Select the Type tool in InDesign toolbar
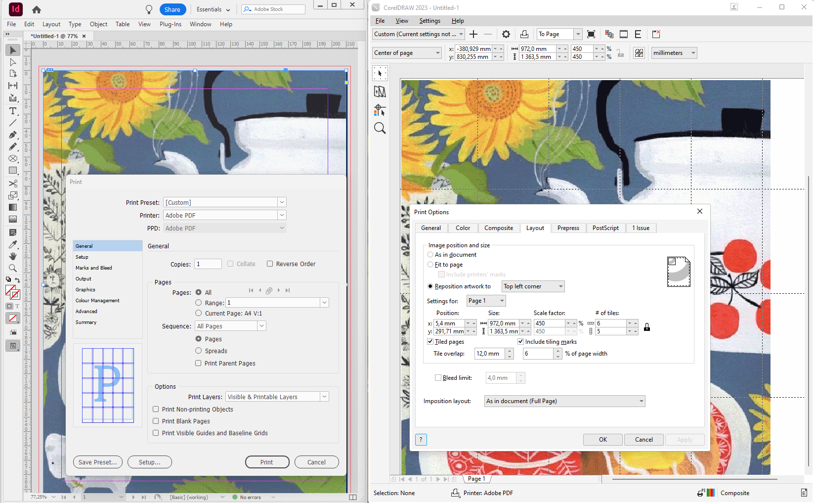This screenshot has height=503, width=814. coord(12,111)
